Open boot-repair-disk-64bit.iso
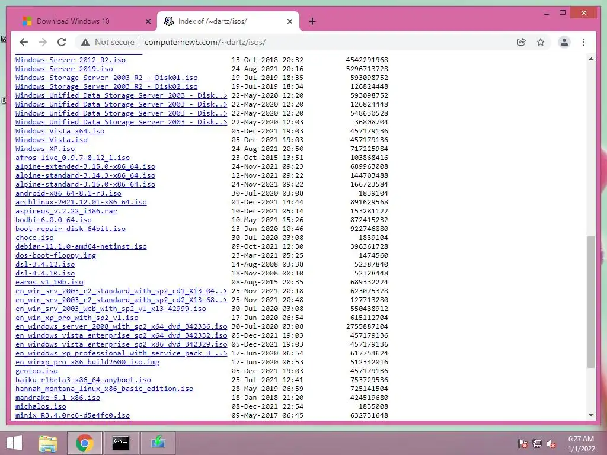607x455 pixels. tap(71, 229)
